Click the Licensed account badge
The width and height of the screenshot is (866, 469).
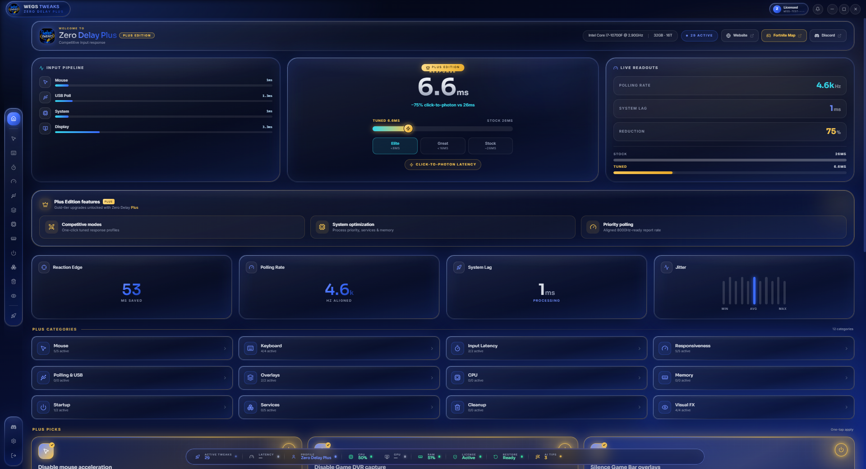tap(788, 9)
